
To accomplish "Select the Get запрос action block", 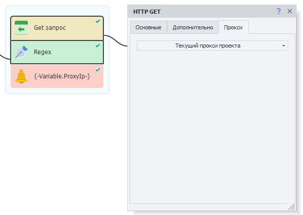I will coord(57,28).
